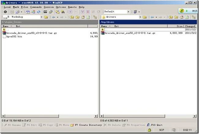Sort remote panel by Changed column
The width and height of the screenshot is (199, 134).
point(190,26)
